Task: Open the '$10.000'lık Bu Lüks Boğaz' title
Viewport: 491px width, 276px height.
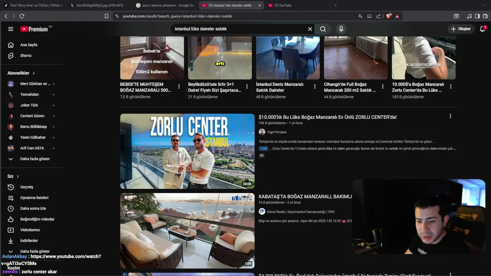Action: tap(328, 117)
